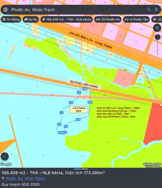Screen dimensions: 162x188
Task: Open the account profile icon
Action: 5,10
